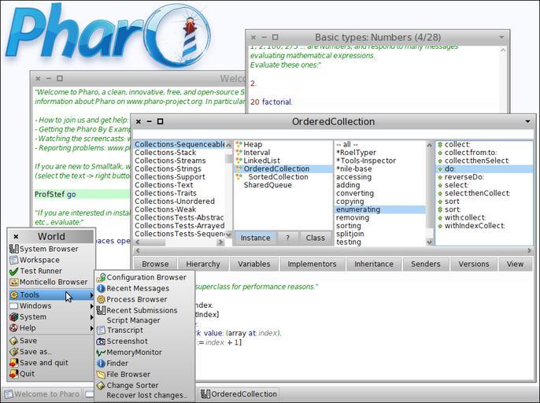Switch to Instance side methods
Viewport: 540px width, 403px height.
coord(255,238)
